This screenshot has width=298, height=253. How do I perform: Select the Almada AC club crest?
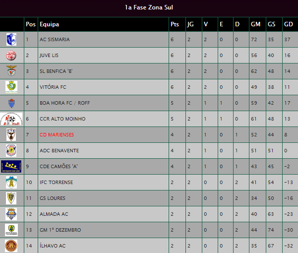pos(11,214)
